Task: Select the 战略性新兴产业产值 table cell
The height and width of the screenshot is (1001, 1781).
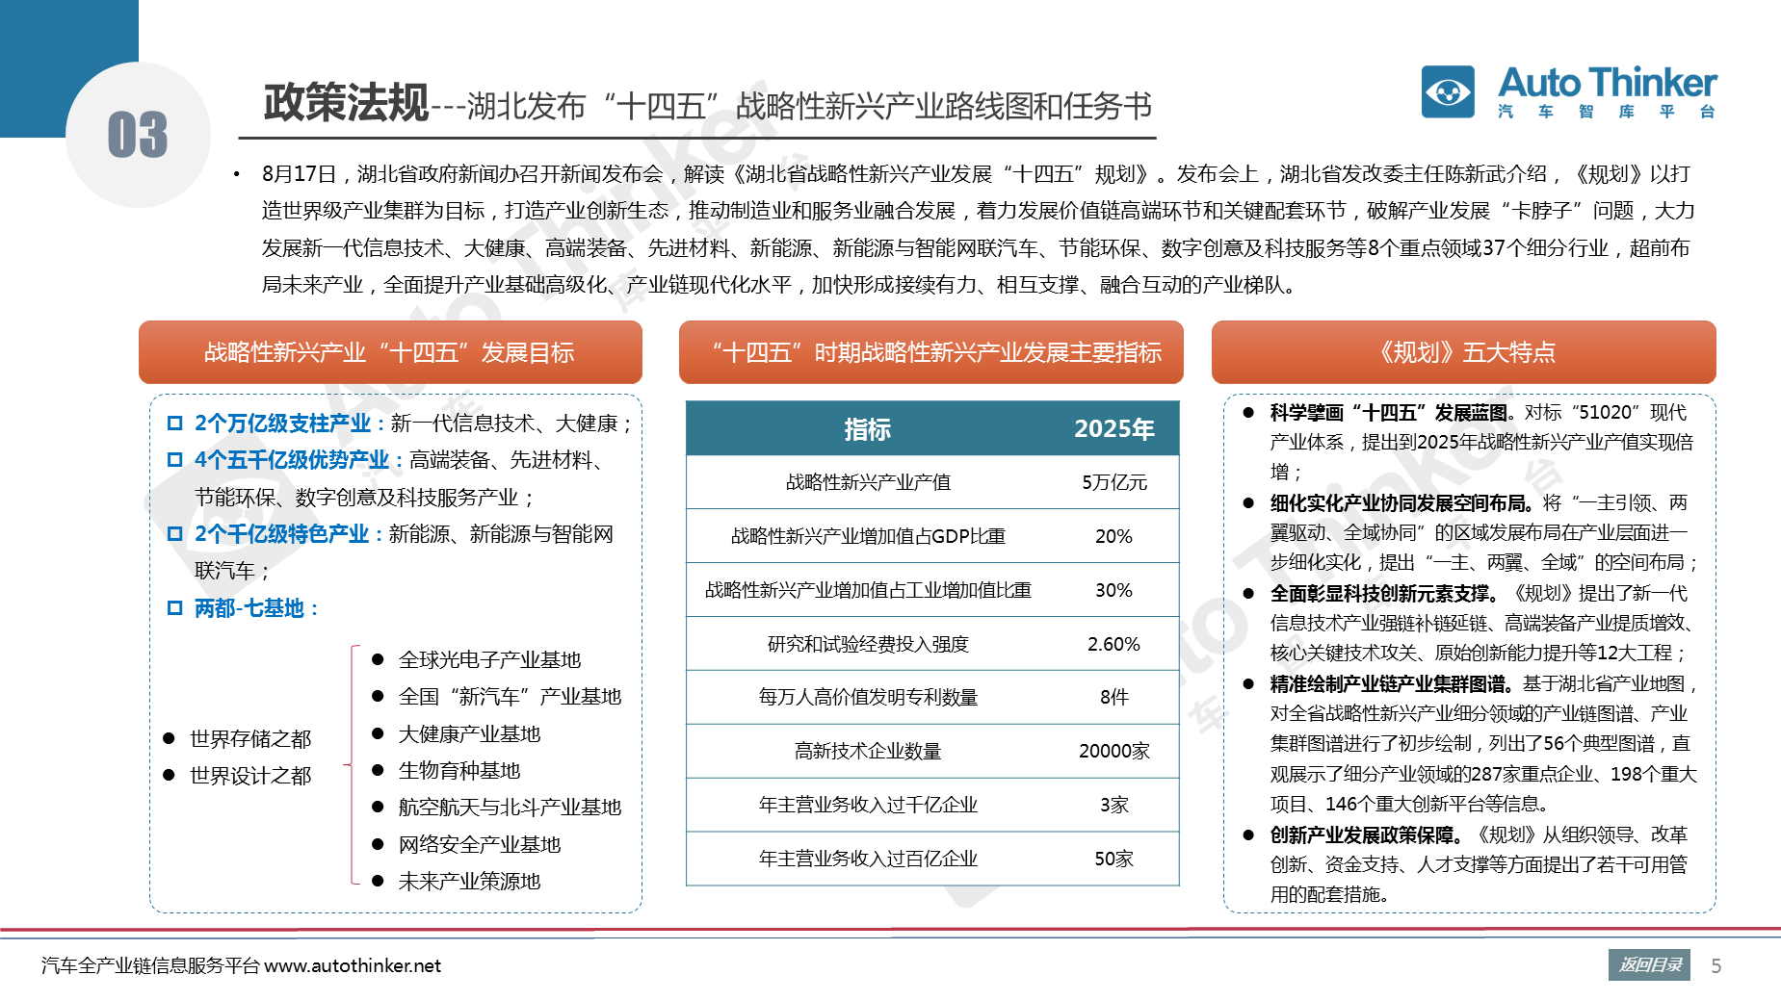Action: [868, 482]
